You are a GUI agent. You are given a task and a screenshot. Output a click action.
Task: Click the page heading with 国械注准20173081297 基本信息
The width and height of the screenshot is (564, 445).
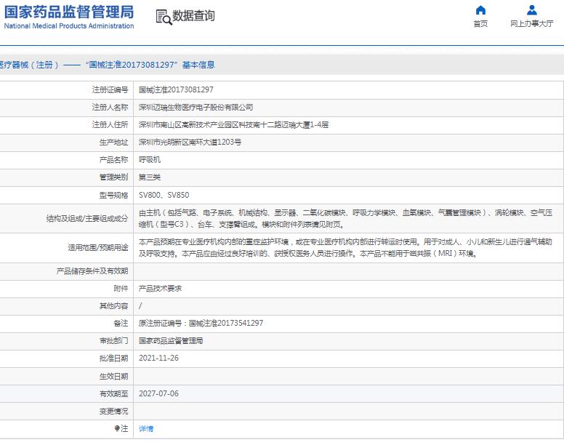(107, 65)
